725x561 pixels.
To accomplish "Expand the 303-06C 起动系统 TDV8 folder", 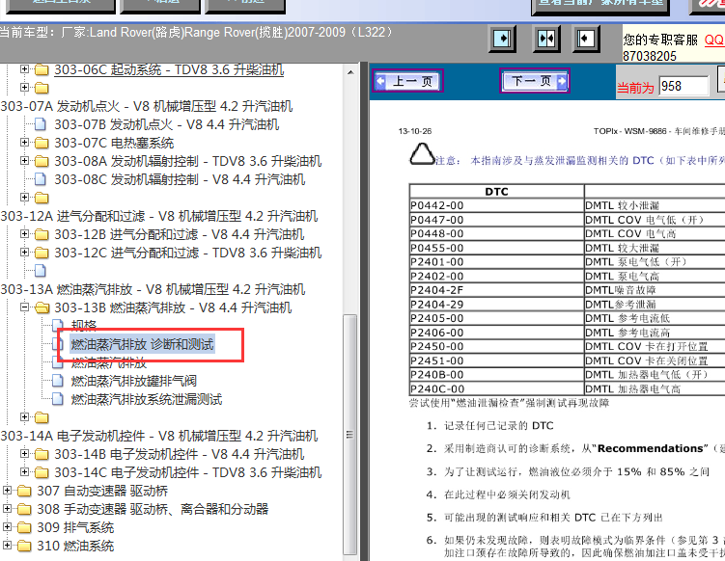I will pos(24,69).
